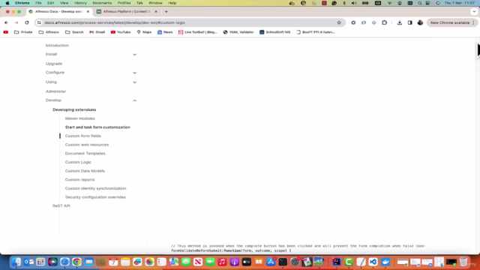Open the YAML Validator bookmark
This screenshot has height=270, width=480.
pyautogui.click(x=238, y=32)
